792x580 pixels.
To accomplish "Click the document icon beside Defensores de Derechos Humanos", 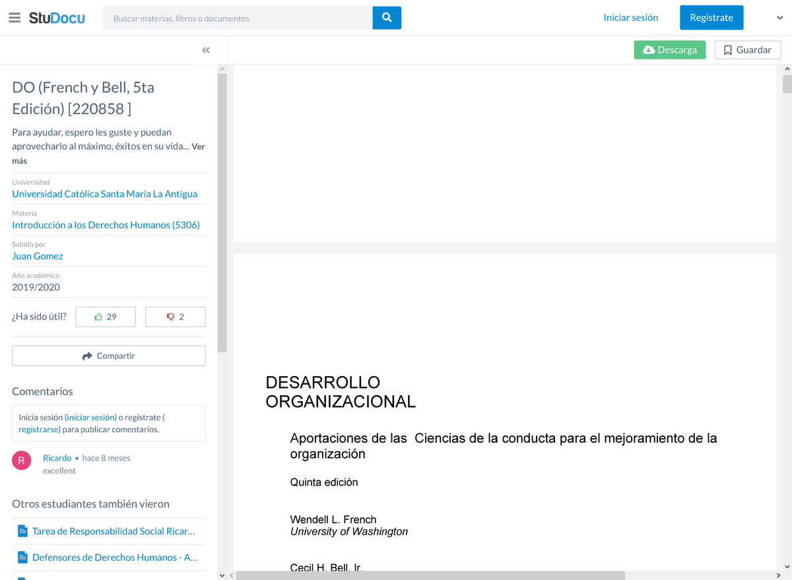I will tap(22, 557).
